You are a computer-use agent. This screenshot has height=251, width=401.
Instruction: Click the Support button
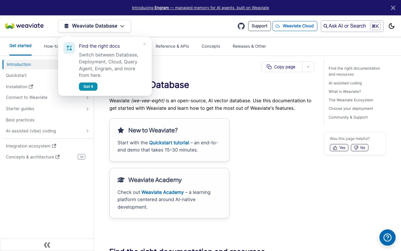[259, 26]
